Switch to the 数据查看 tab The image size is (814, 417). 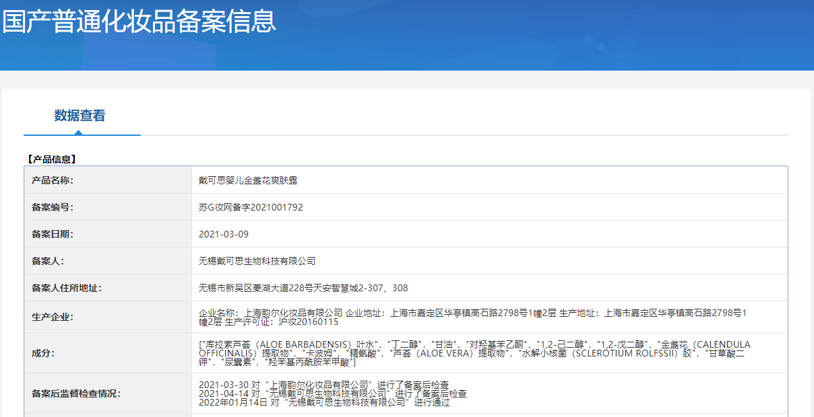[x=80, y=116]
